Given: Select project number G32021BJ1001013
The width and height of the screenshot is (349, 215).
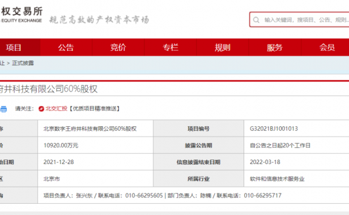Looking at the screenshot, I should [274, 129].
